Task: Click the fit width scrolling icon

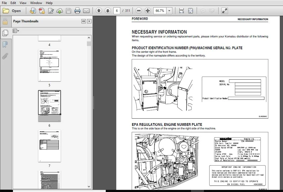Action: [181, 11]
